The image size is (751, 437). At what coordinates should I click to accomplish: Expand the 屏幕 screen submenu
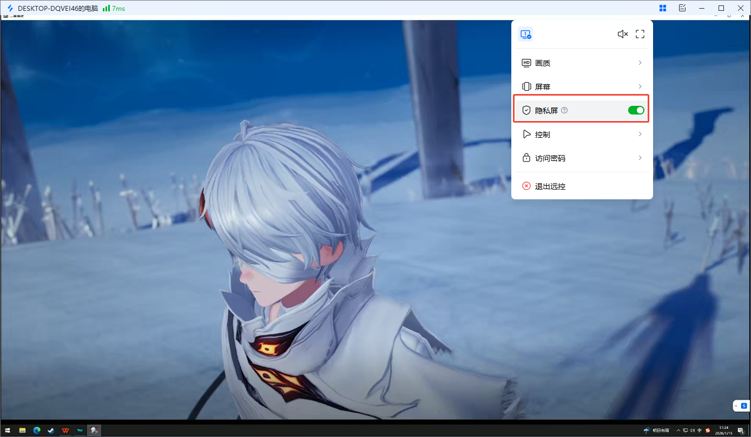point(582,86)
